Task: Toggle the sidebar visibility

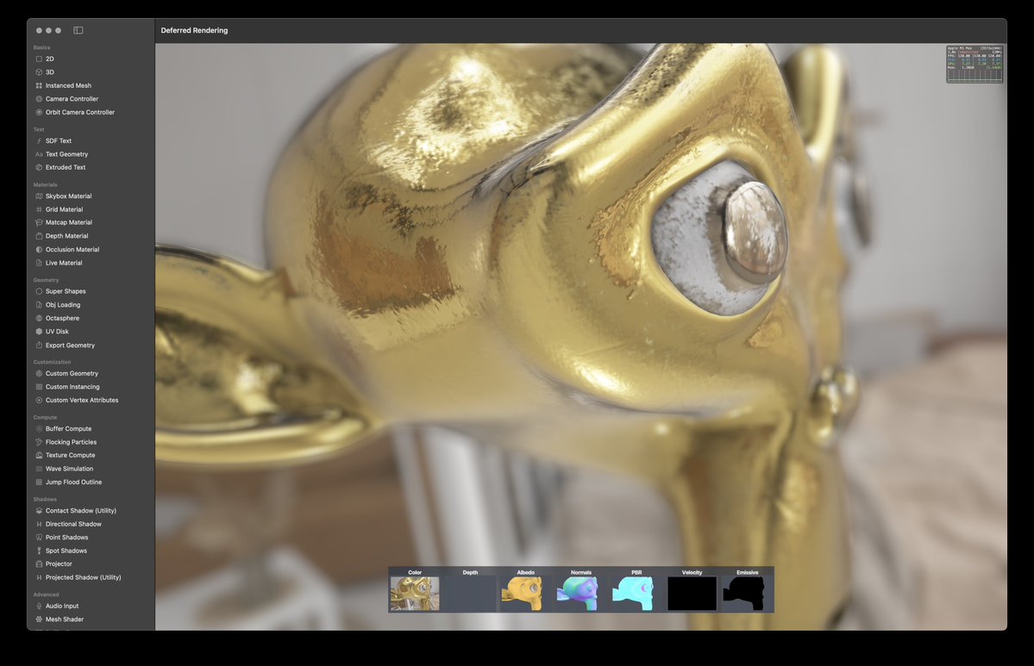Action: (x=78, y=29)
